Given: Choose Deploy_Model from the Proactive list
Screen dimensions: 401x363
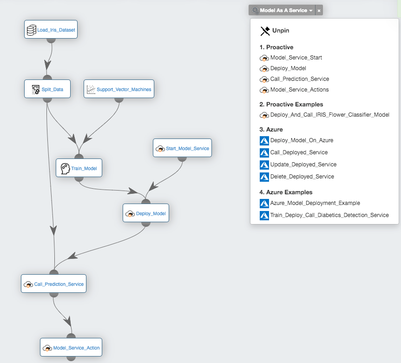Looking at the screenshot, I should [288, 68].
